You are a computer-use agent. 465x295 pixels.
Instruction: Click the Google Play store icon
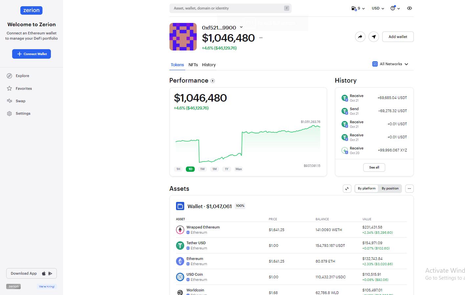coord(50,273)
